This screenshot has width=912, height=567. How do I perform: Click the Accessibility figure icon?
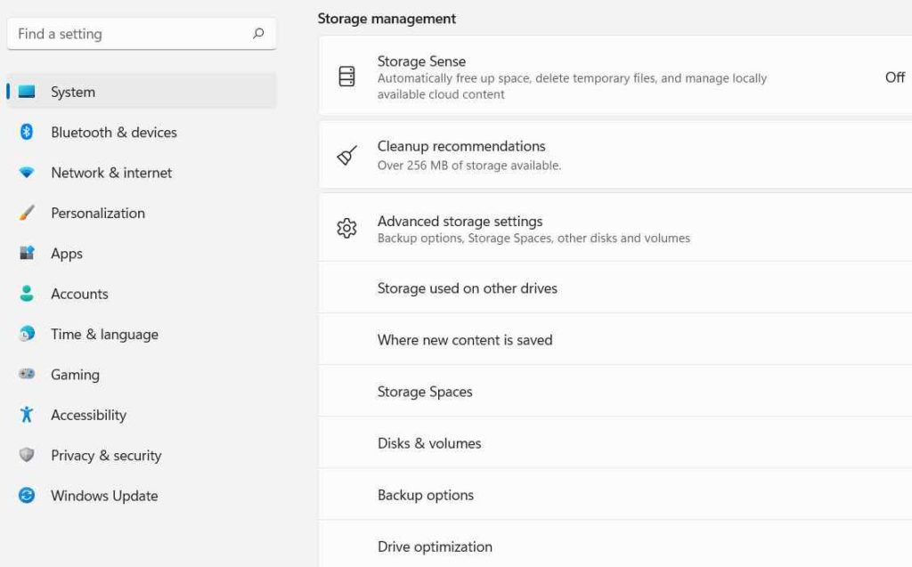[x=27, y=414]
